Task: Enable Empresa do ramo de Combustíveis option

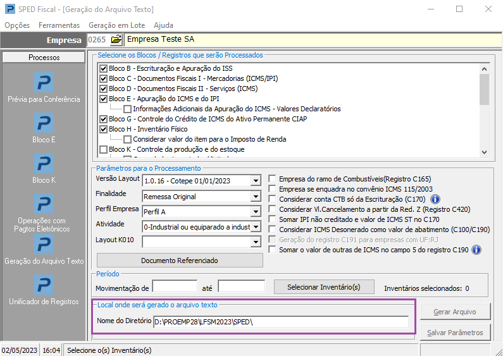Action: tap(272, 179)
